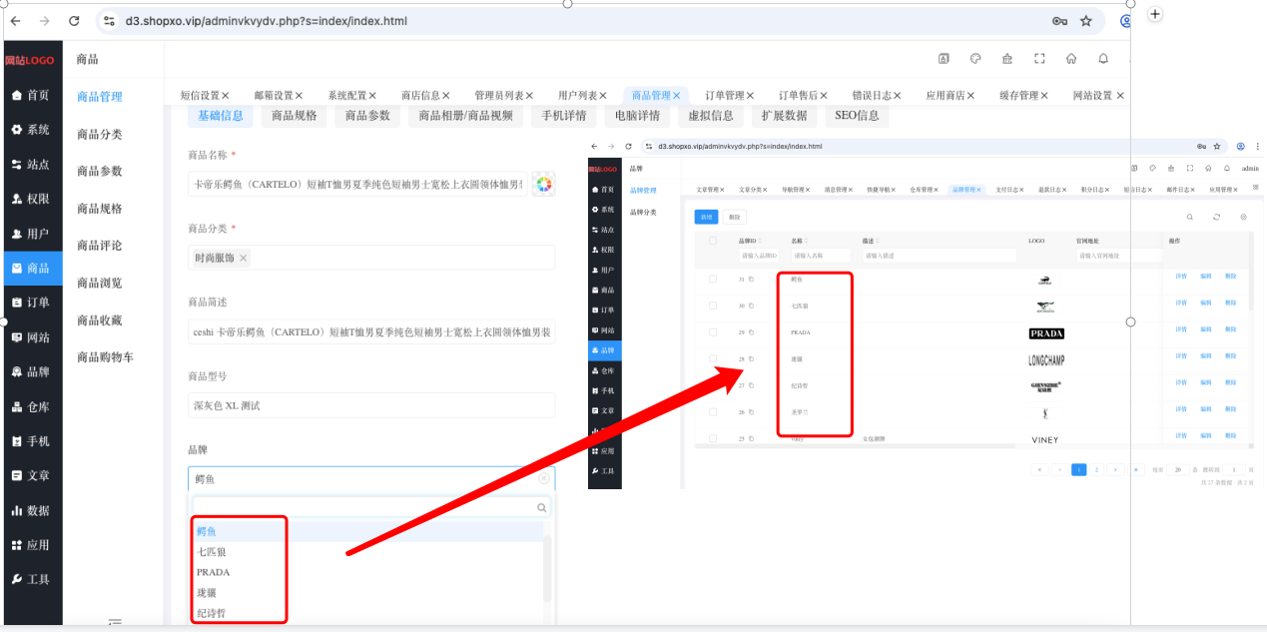Tick the checkbox for brand ID 30 in inset

(713, 306)
